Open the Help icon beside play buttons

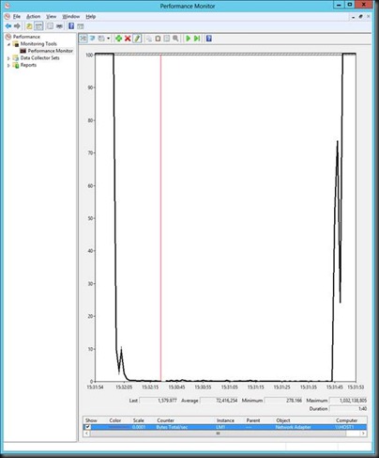(x=209, y=39)
